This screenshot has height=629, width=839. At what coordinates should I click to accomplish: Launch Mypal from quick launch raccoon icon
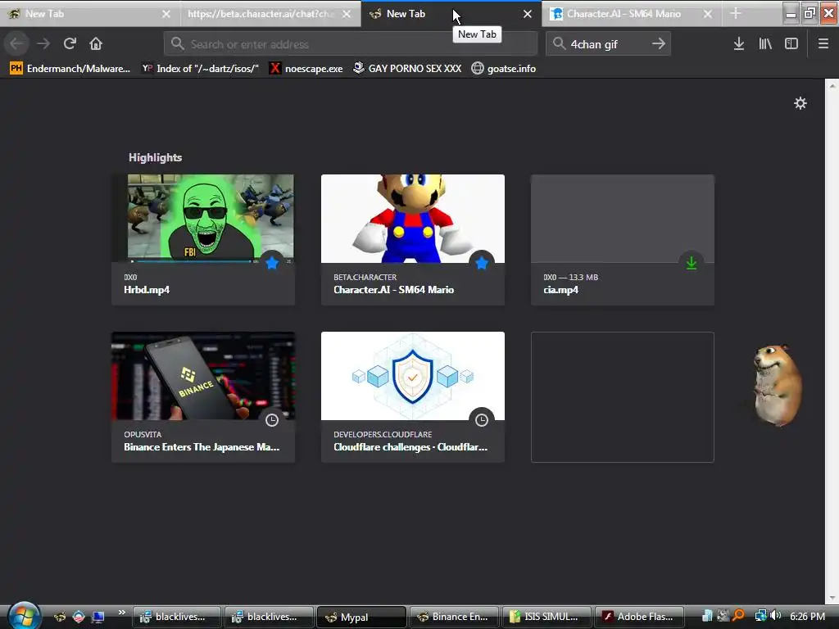click(x=60, y=617)
